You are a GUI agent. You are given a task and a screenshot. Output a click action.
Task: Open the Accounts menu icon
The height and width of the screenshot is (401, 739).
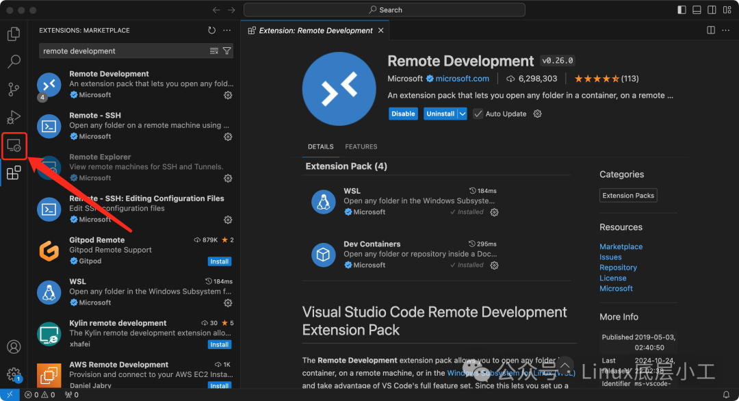(14, 347)
